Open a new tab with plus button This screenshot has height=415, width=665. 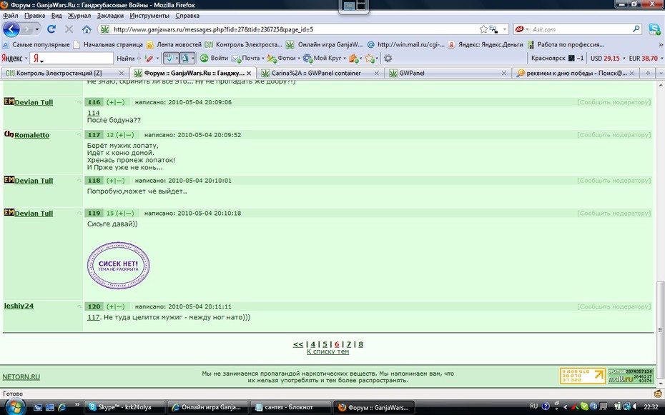point(648,73)
